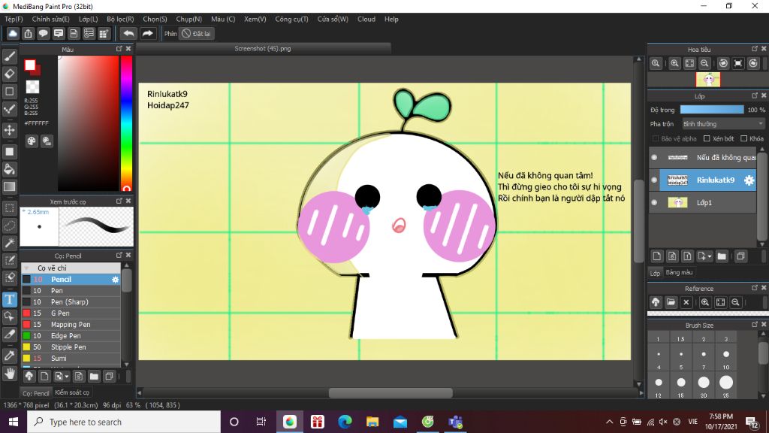Tick the Khóa lock checkbox
The width and height of the screenshot is (769, 433).
click(743, 139)
